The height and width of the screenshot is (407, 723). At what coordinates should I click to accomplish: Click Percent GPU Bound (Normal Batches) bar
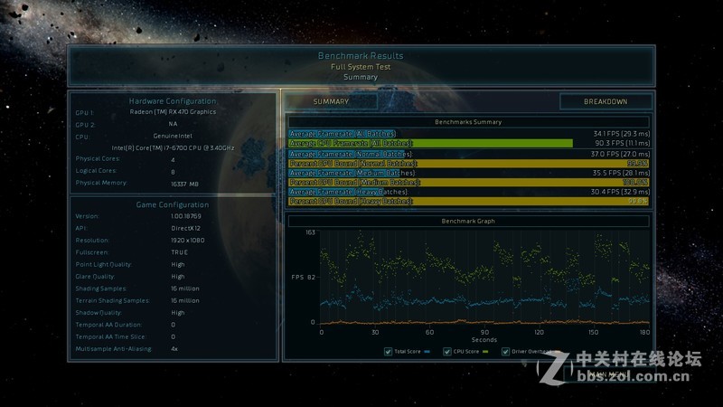point(469,164)
